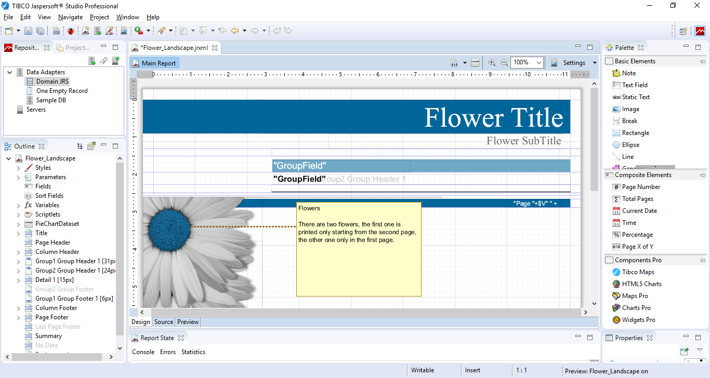Click the yellow Flowers note on canvas

tap(359, 249)
